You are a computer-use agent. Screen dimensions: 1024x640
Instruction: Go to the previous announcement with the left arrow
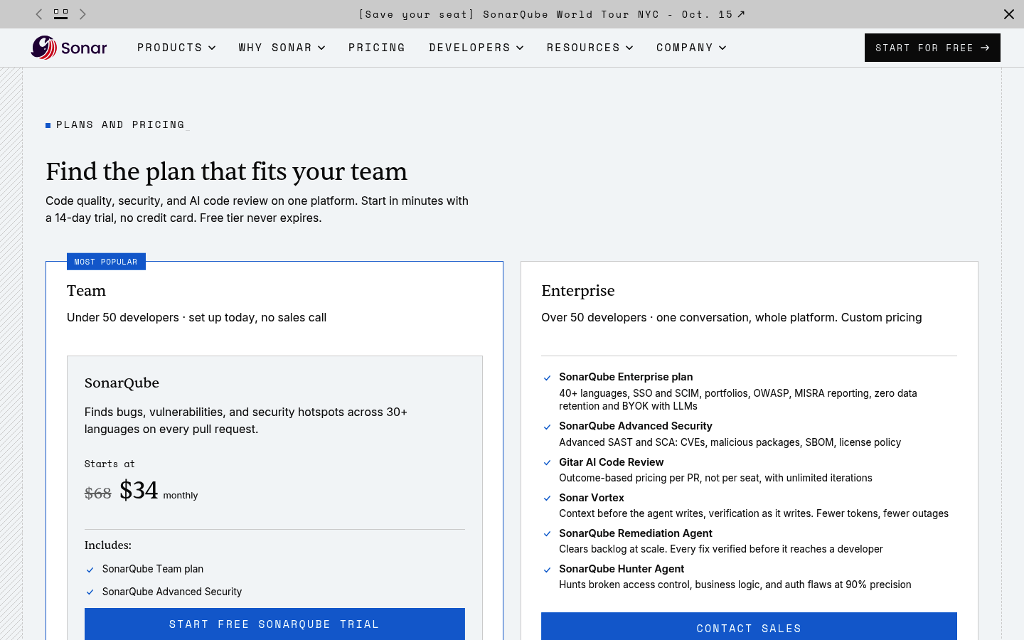(x=39, y=14)
